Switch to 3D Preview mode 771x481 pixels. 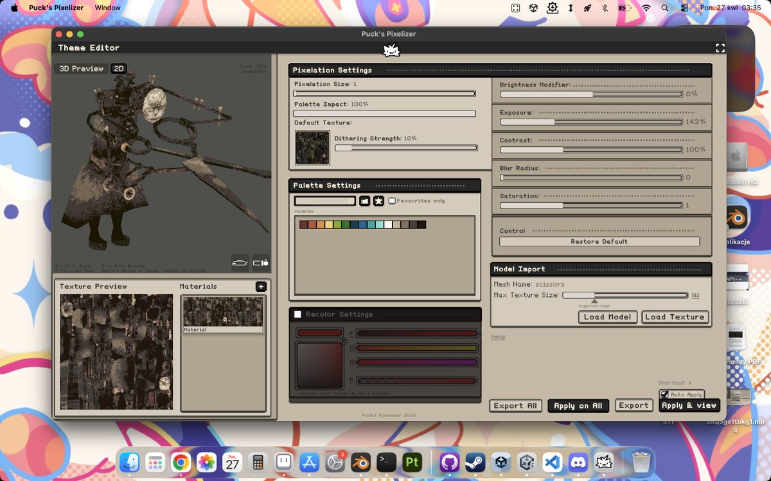[81, 69]
